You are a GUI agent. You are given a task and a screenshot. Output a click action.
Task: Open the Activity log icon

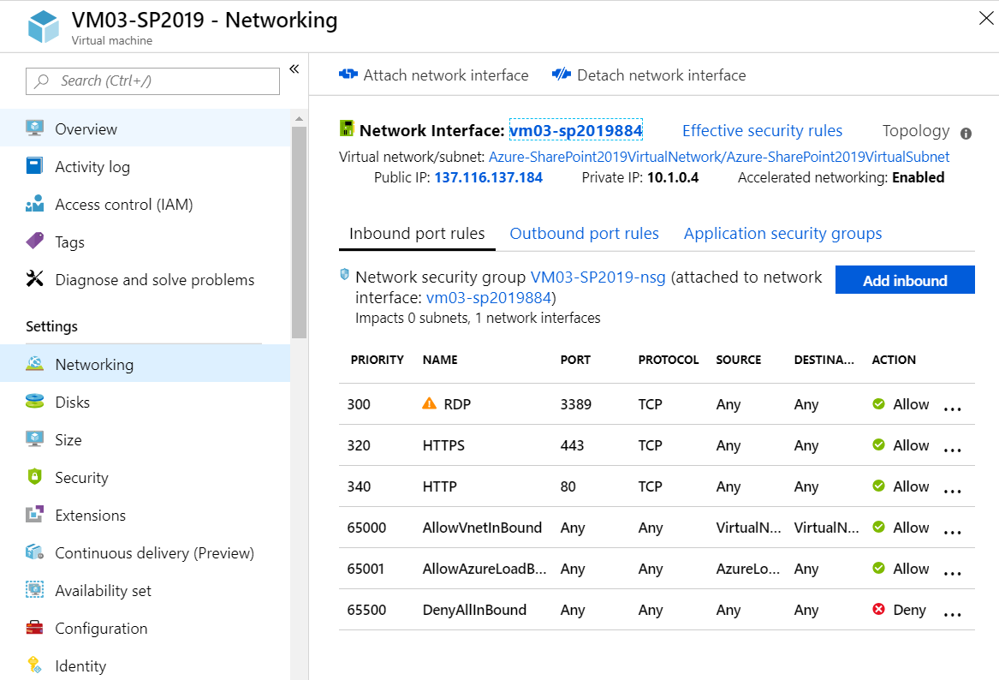pyautogui.click(x=35, y=166)
